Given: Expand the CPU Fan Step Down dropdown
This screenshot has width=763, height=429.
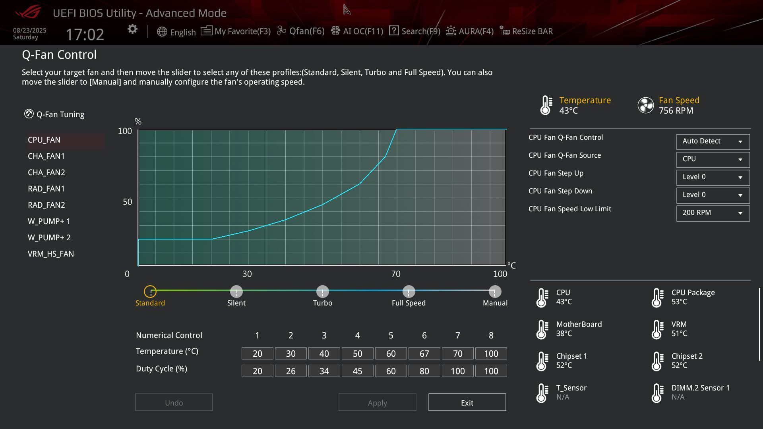Looking at the screenshot, I should tap(713, 195).
